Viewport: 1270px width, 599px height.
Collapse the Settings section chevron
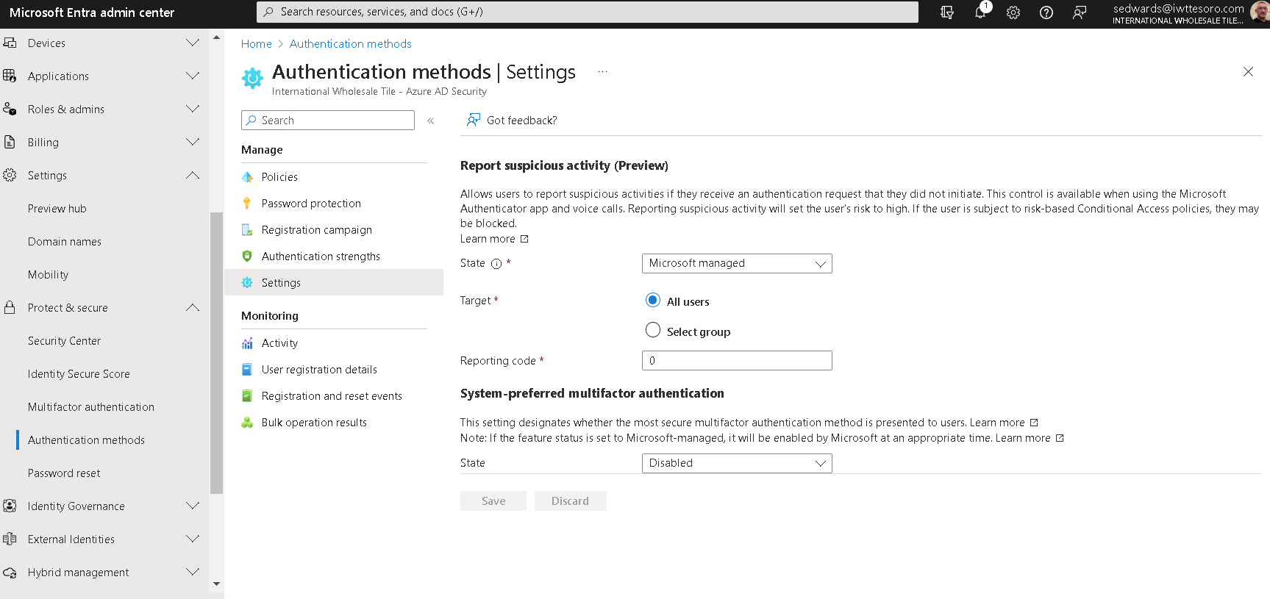click(x=193, y=175)
